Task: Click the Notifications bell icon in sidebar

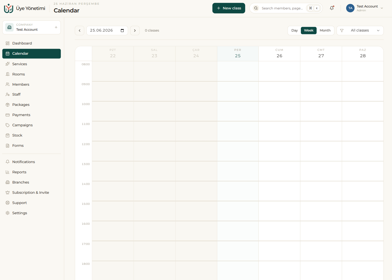Action: 7,162
